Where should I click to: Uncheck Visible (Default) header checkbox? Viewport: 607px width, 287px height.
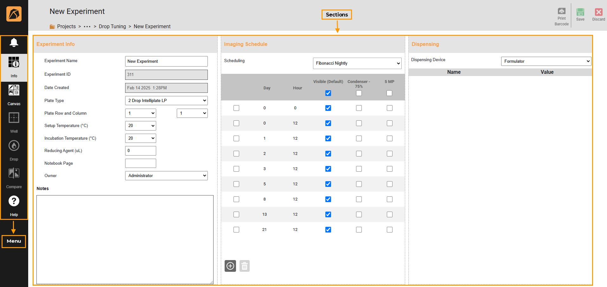click(x=328, y=93)
